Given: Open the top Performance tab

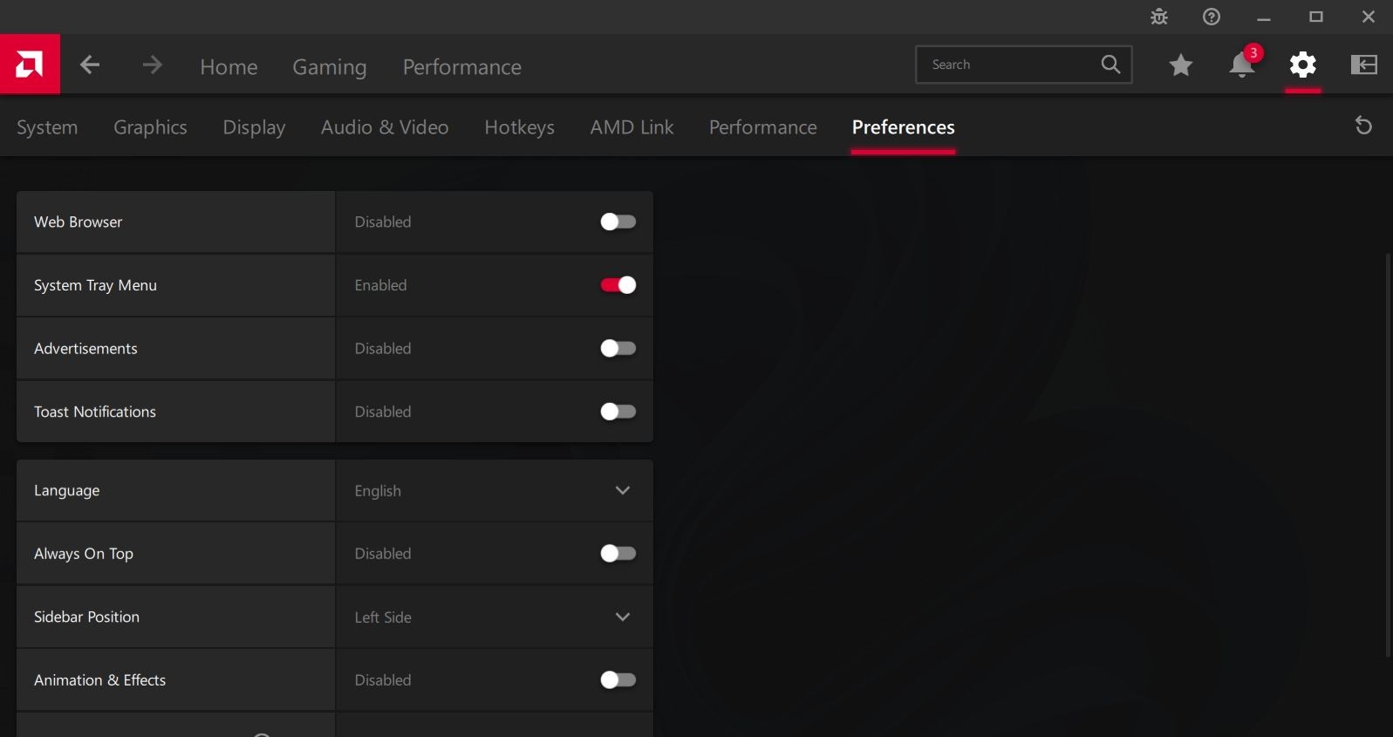Looking at the screenshot, I should tap(462, 67).
